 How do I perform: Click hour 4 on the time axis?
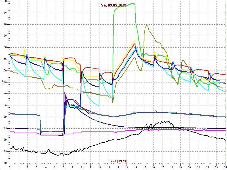pyautogui.click(x=46, y=167)
